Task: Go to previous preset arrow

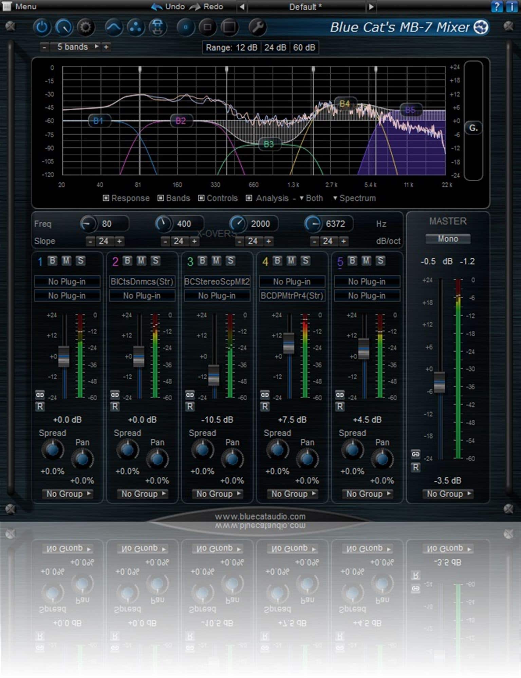Action: coord(242,6)
